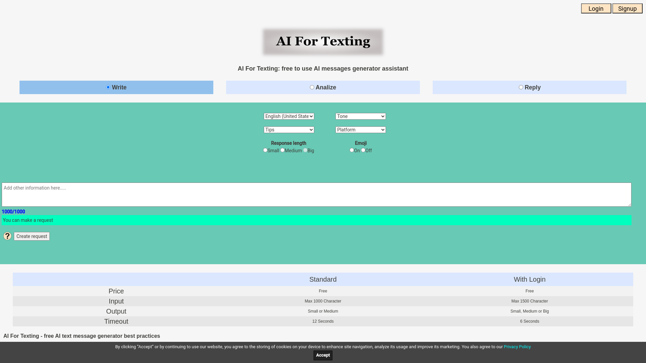Image resolution: width=646 pixels, height=363 pixels.
Task: Open the Language selector dropdown
Action: [289, 116]
